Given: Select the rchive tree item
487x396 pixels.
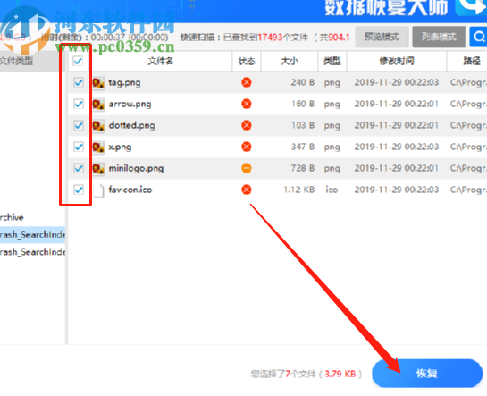Looking at the screenshot, I should click(12, 217).
